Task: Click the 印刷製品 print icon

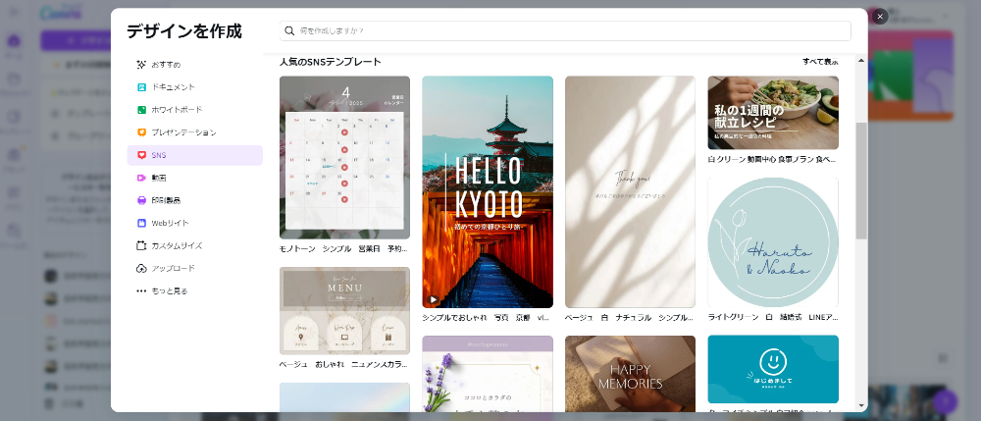Action: pos(141,200)
